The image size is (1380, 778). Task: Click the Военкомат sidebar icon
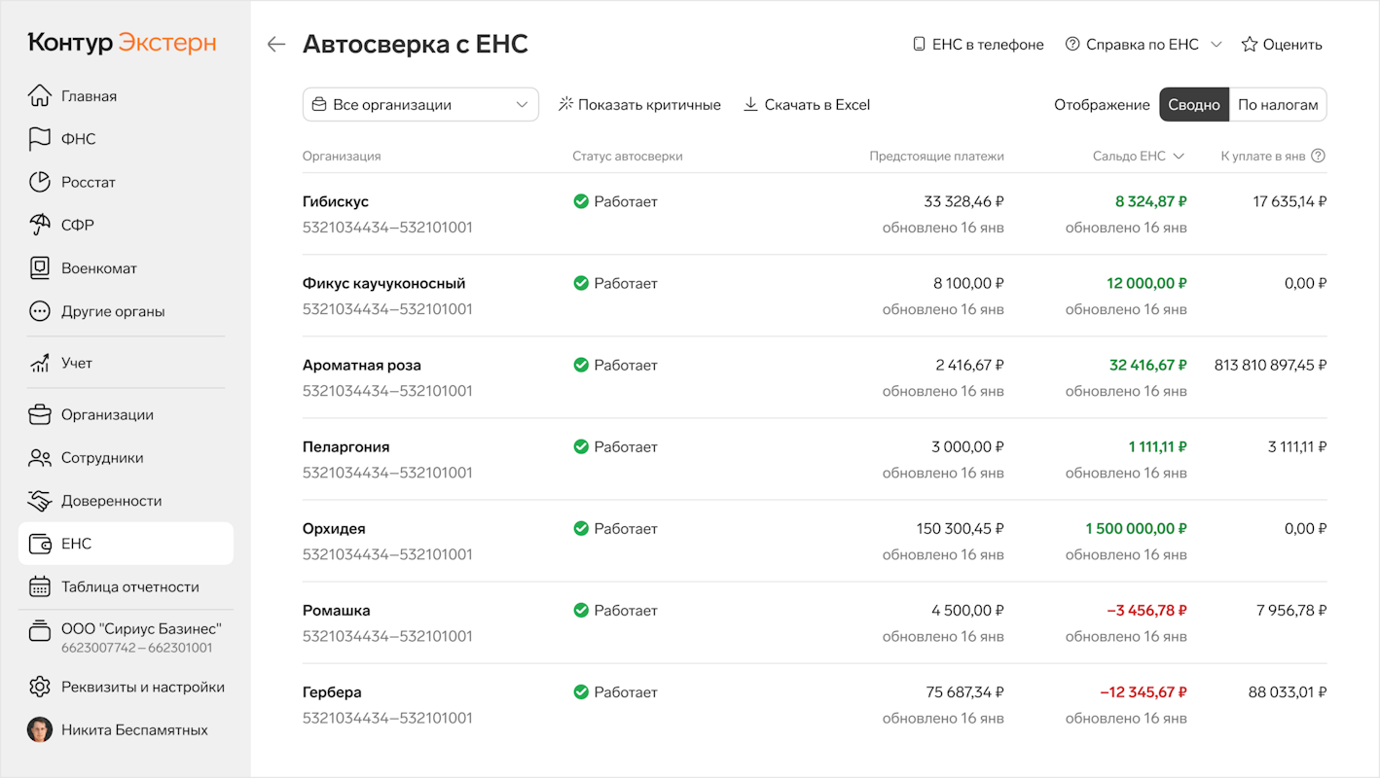pos(39,268)
